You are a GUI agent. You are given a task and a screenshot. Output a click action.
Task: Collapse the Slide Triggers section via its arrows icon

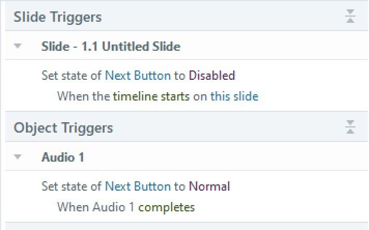[350, 17]
